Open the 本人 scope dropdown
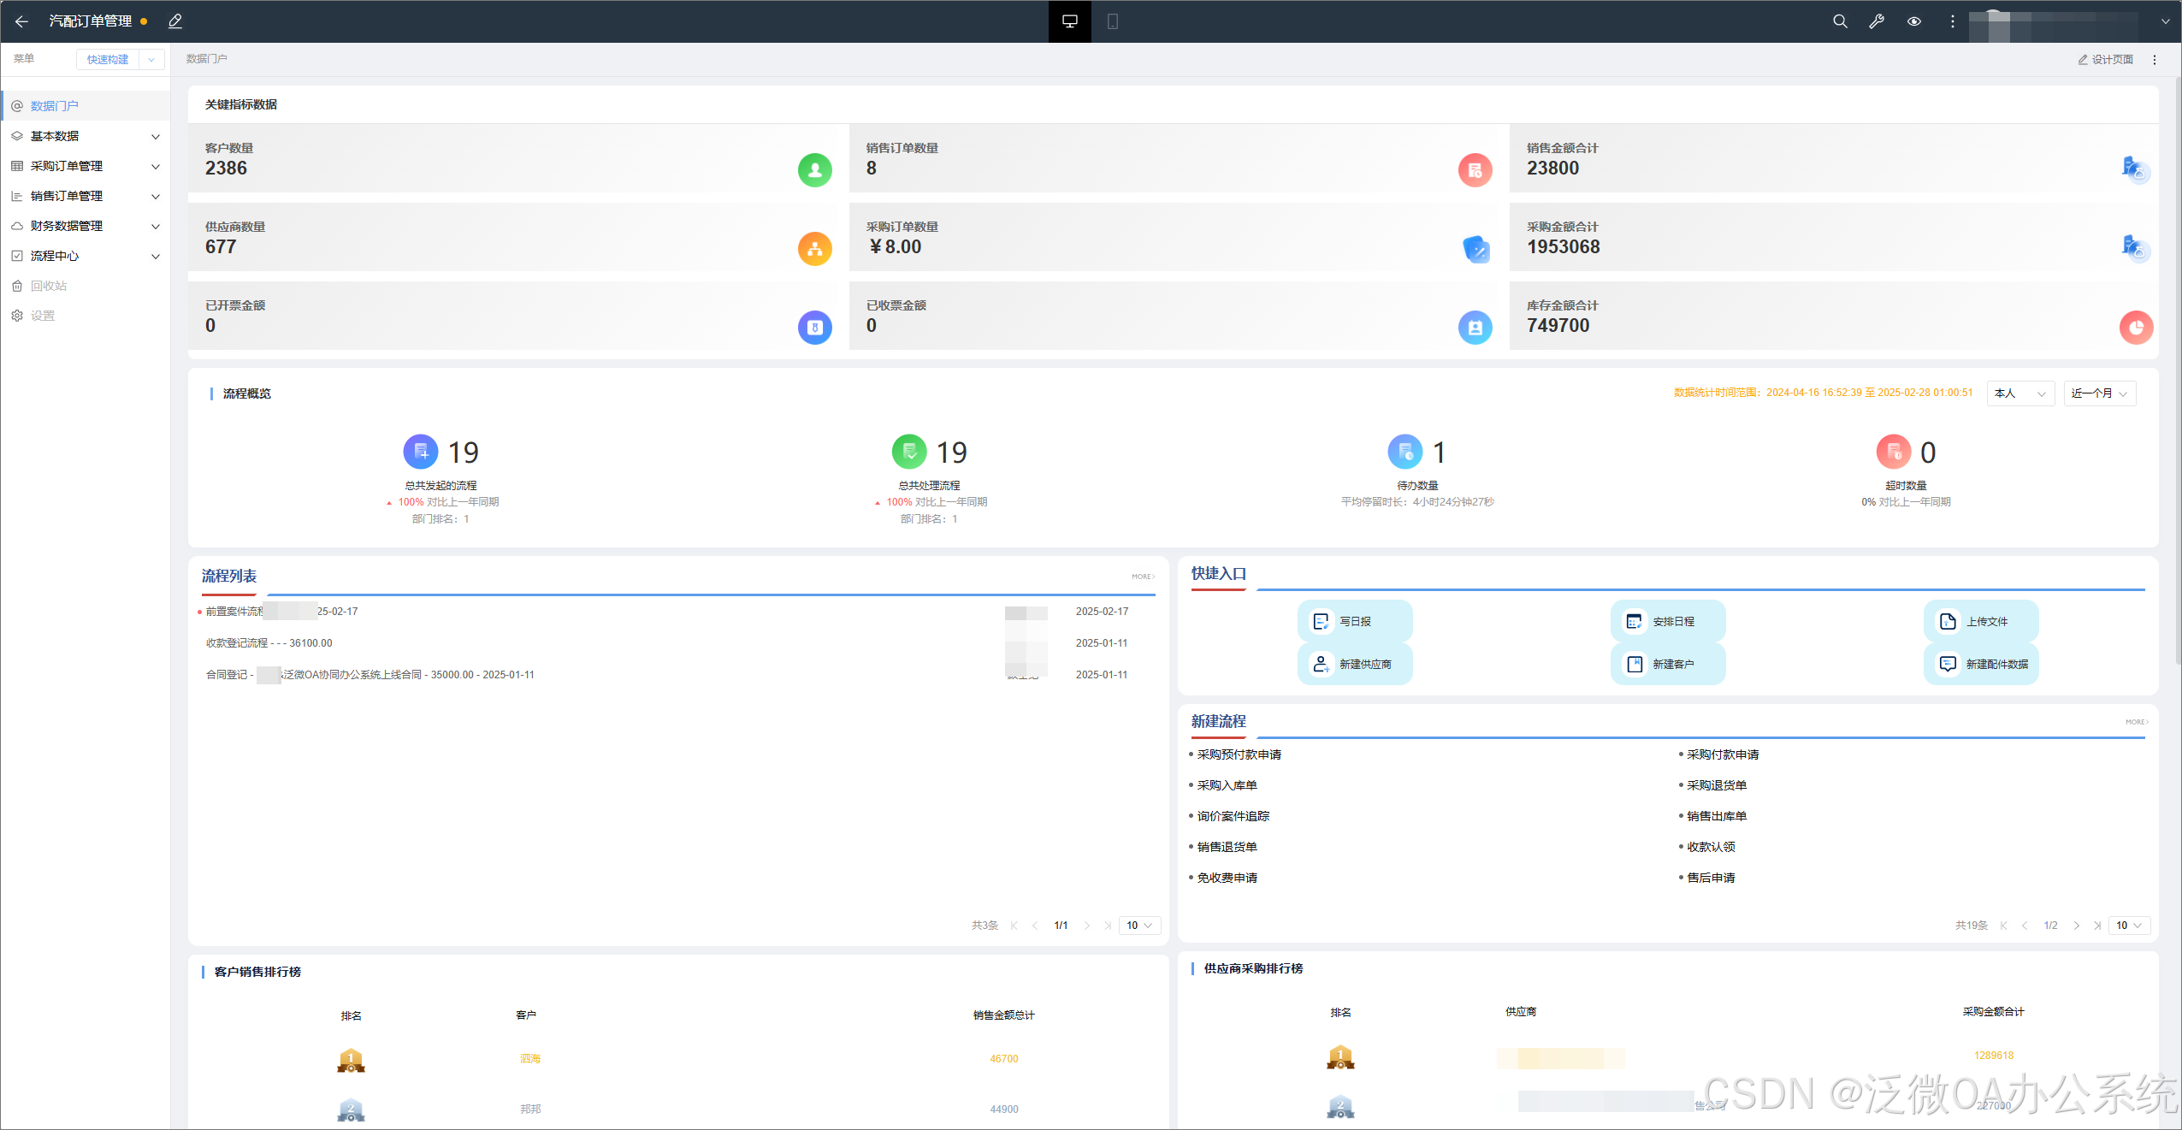The height and width of the screenshot is (1130, 2182). tap(2019, 393)
